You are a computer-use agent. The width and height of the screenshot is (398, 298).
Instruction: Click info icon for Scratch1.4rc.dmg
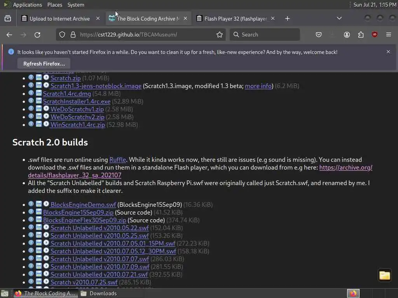coord(31,93)
